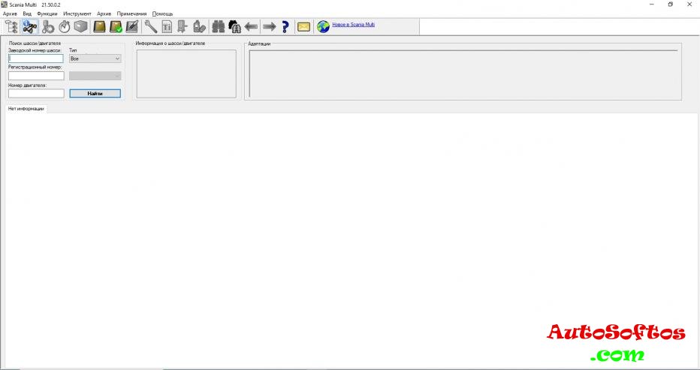The image size is (700, 370).
Task: Click the blue question mark help icon
Action: [285, 27]
